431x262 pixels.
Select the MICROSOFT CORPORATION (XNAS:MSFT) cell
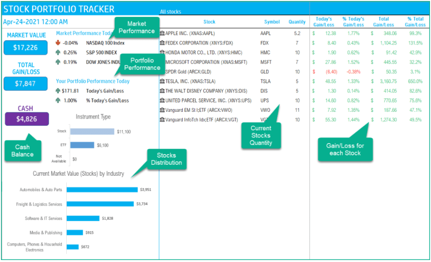[206, 62]
